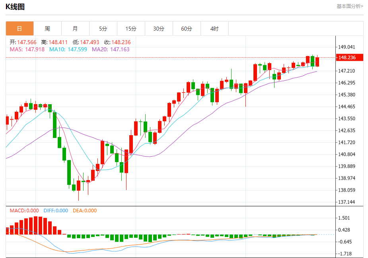Image resolution: width=368 pixels, height=258 pixels.
Task: Click the red 148.236 current price label
Action: pos(350,58)
